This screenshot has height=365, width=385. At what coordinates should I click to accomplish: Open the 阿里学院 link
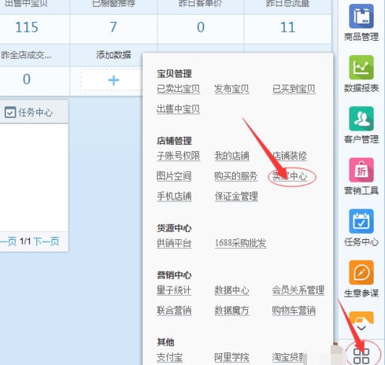[x=231, y=357]
